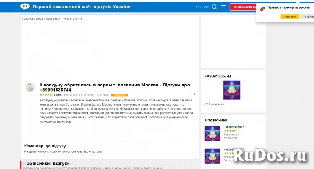The height and width of the screenshot is (169, 314).
Task: Click the five-star review rating
Action: [46, 95]
